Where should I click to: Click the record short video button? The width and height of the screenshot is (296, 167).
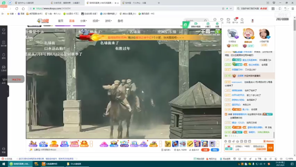196,25
